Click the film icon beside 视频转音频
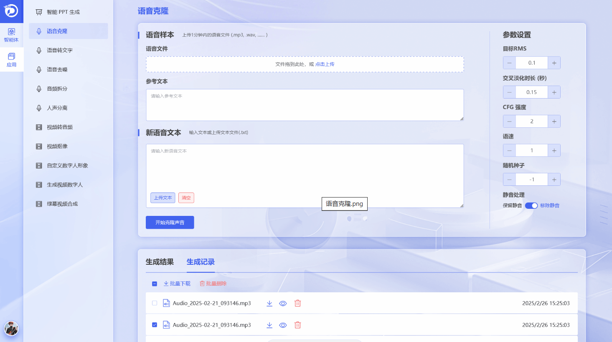612x342 pixels. (39, 127)
